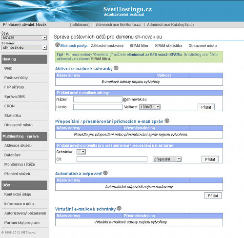Open the Účet dropdown showing M7426

(24, 38)
